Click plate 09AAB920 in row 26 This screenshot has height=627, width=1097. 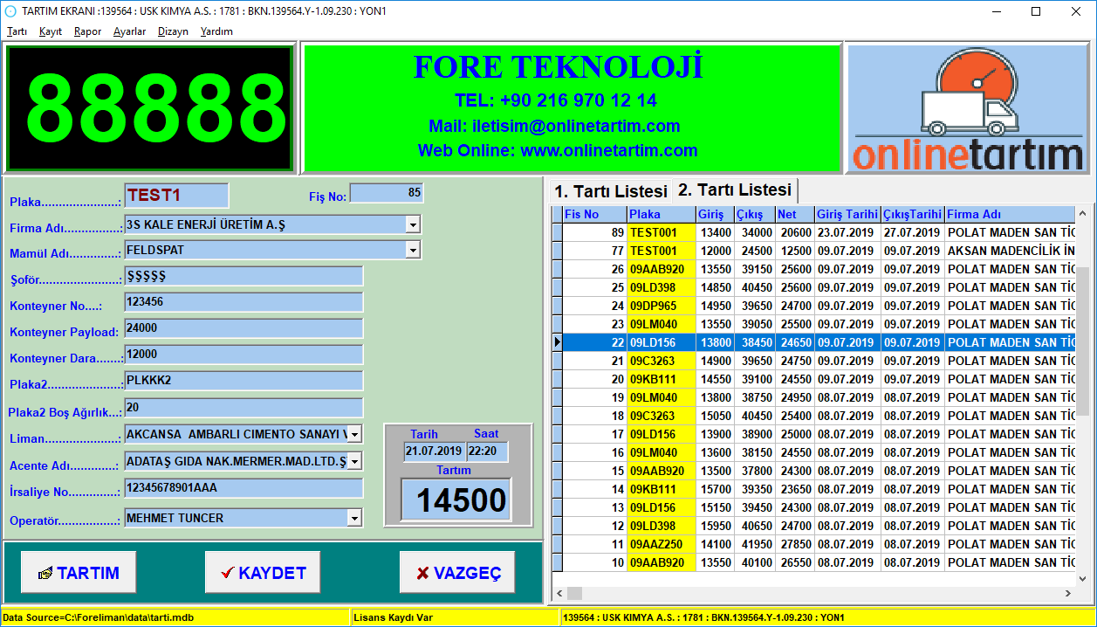click(x=662, y=269)
